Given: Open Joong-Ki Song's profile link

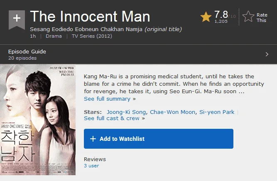Looking at the screenshot, I should coord(126,112).
